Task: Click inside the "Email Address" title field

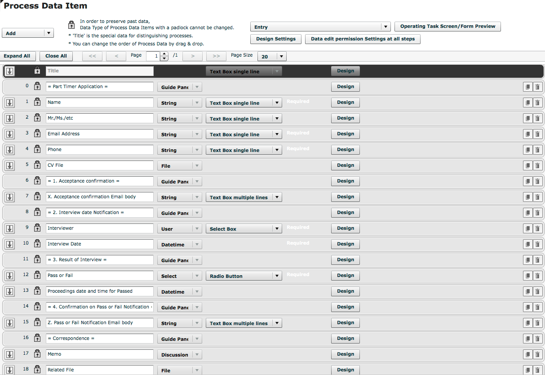Action: [99, 134]
